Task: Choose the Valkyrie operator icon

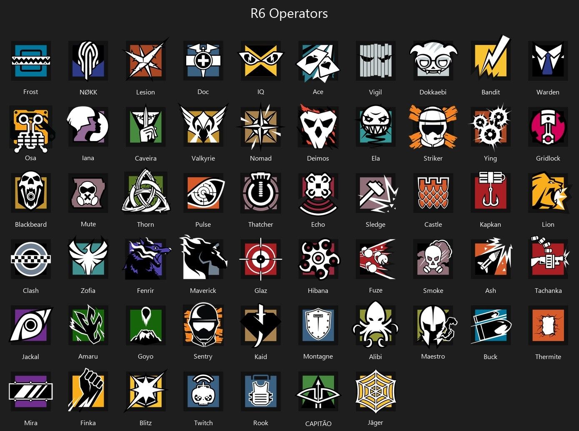Action: pyautogui.click(x=203, y=126)
